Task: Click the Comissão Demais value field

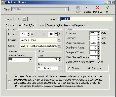Action: coord(51,34)
